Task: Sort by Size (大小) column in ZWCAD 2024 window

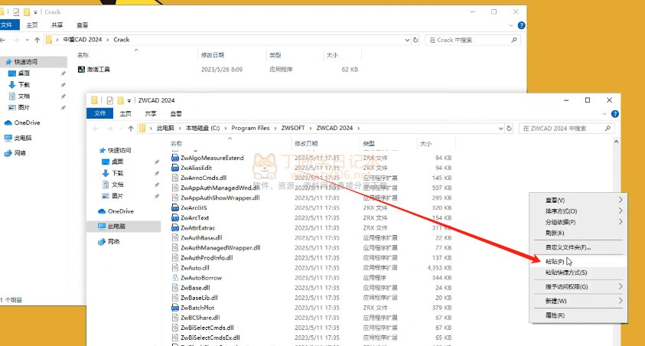Action: (425, 144)
